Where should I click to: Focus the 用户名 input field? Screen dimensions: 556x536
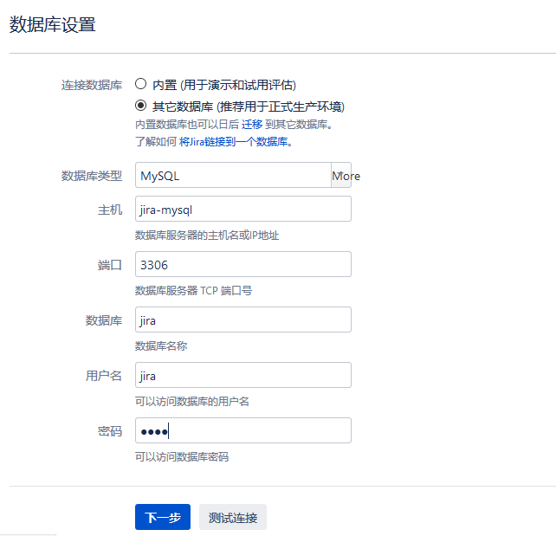point(243,375)
